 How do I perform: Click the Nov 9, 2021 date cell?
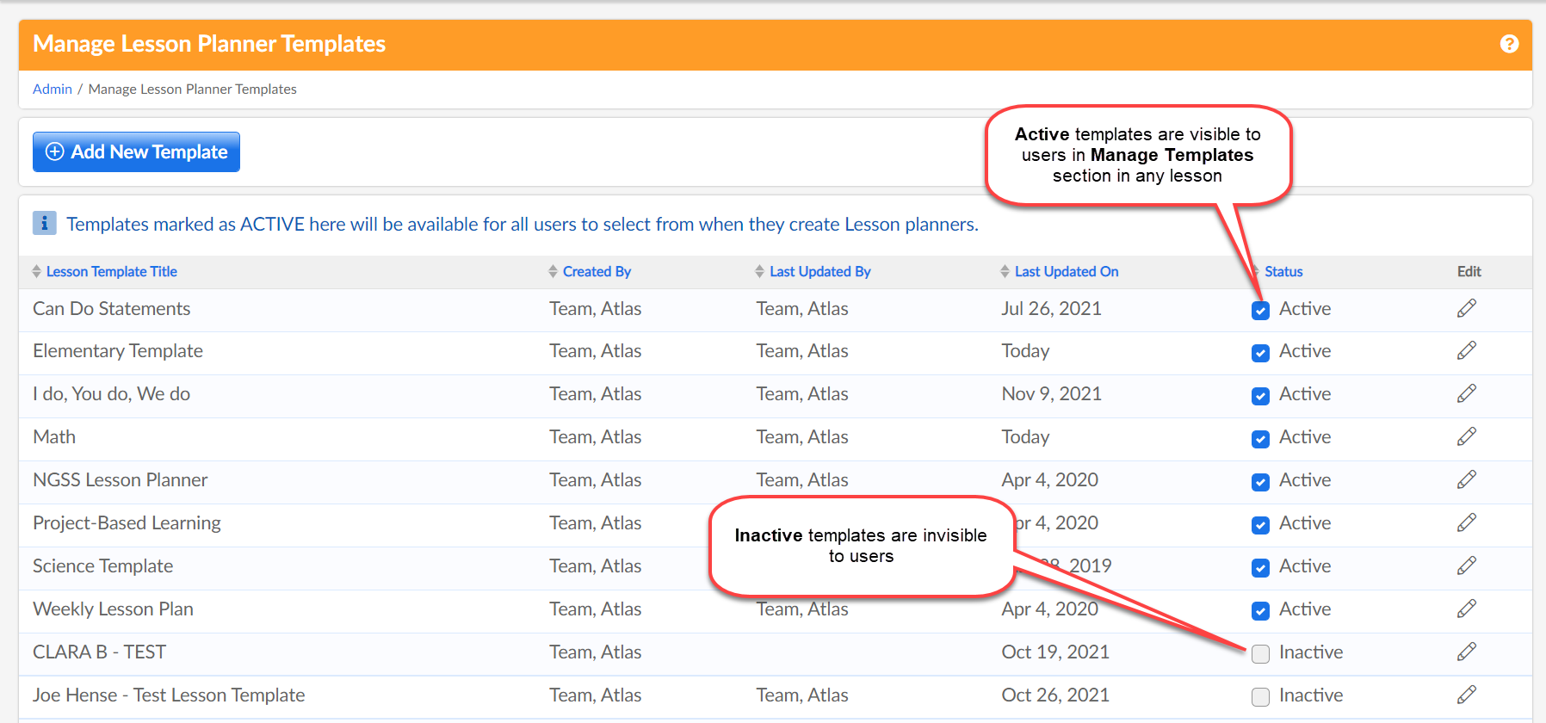click(1051, 394)
